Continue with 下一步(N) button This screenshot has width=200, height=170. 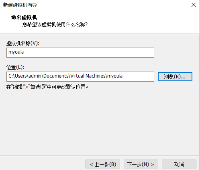point(141,164)
